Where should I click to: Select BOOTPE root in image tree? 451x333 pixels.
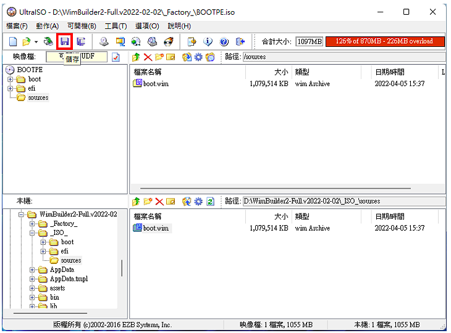pyautogui.click(x=30, y=70)
